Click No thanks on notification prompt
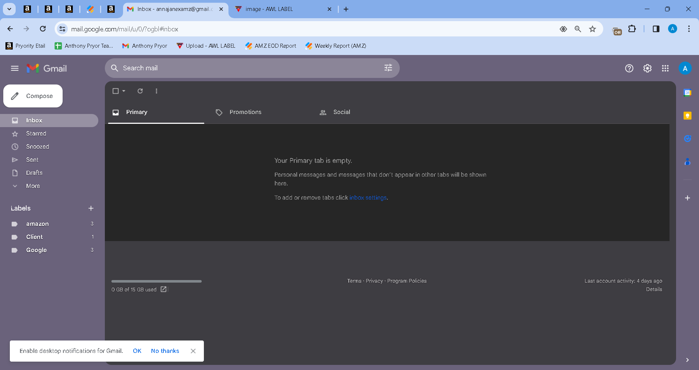This screenshot has height=370, width=699. coord(165,351)
